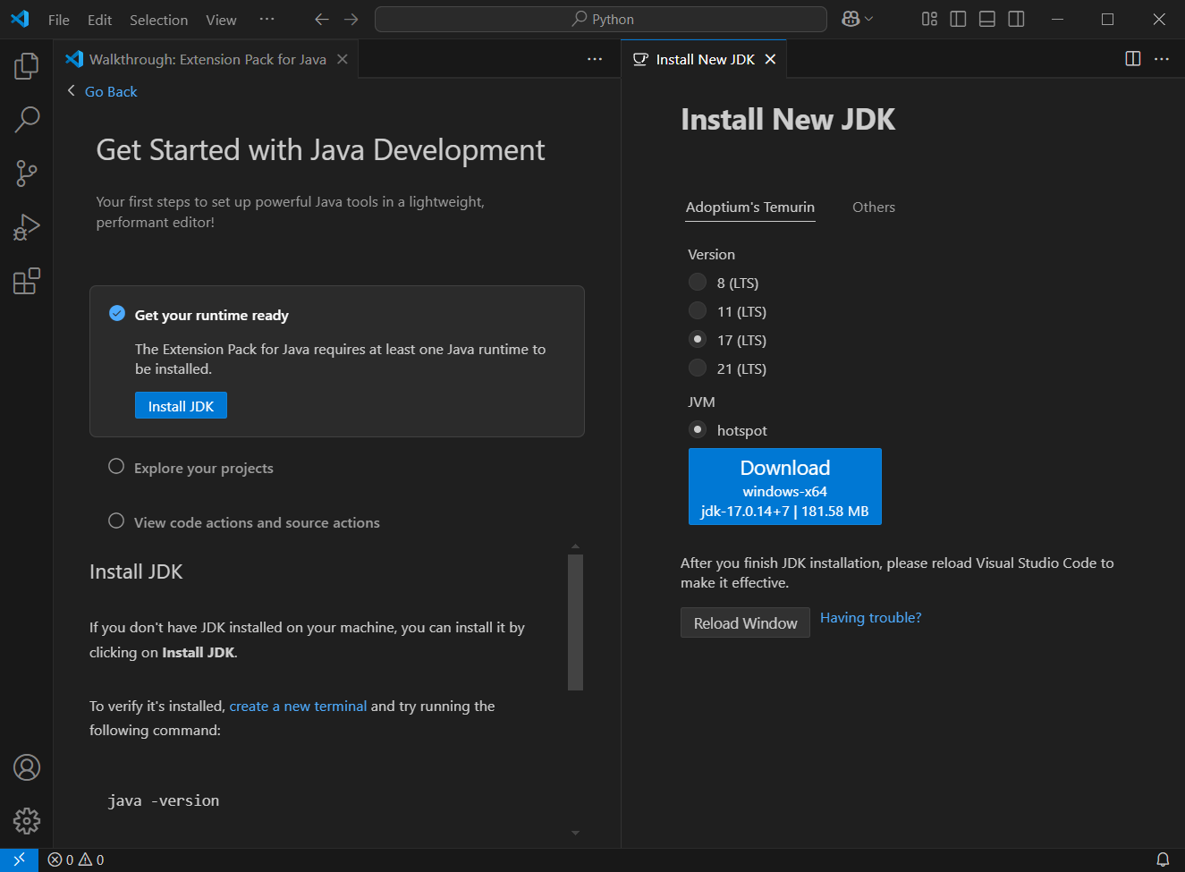Open the File menu
This screenshot has width=1185, height=872.
click(59, 20)
